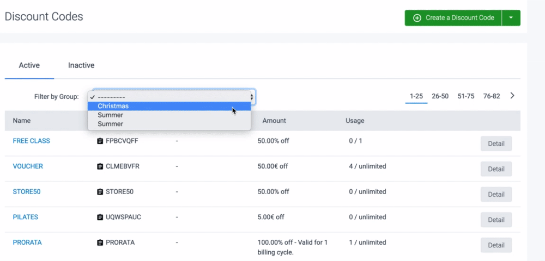Go to the 76-82 results page
The height and width of the screenshot is (261, 545).
click(x=491, y=96)
